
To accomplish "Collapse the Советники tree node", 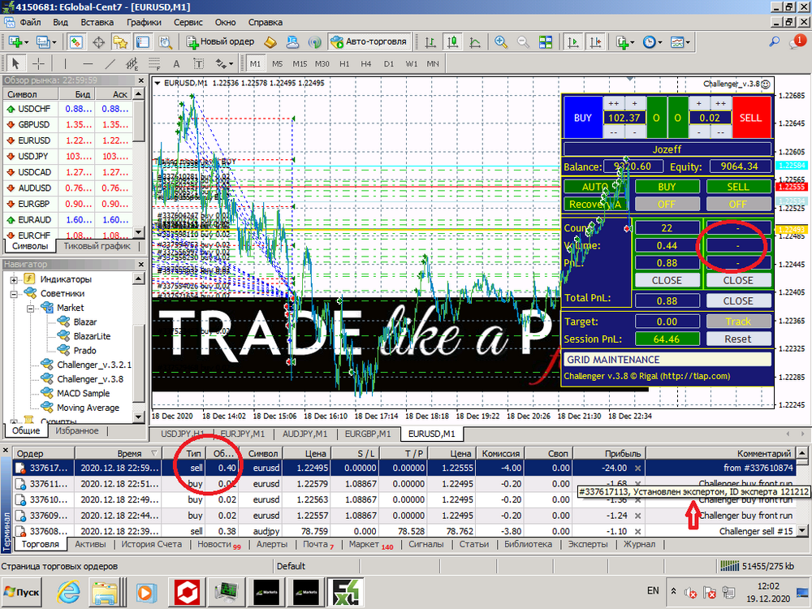I will coord(14,294).
